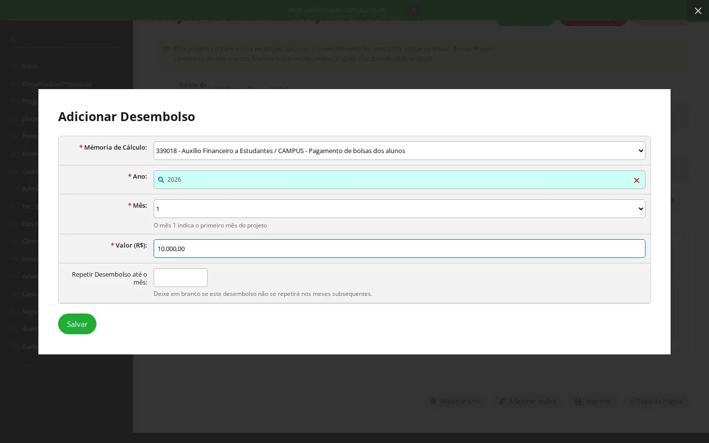Click the Repetir Desembolso até o mês field

[x=181, y=278]
